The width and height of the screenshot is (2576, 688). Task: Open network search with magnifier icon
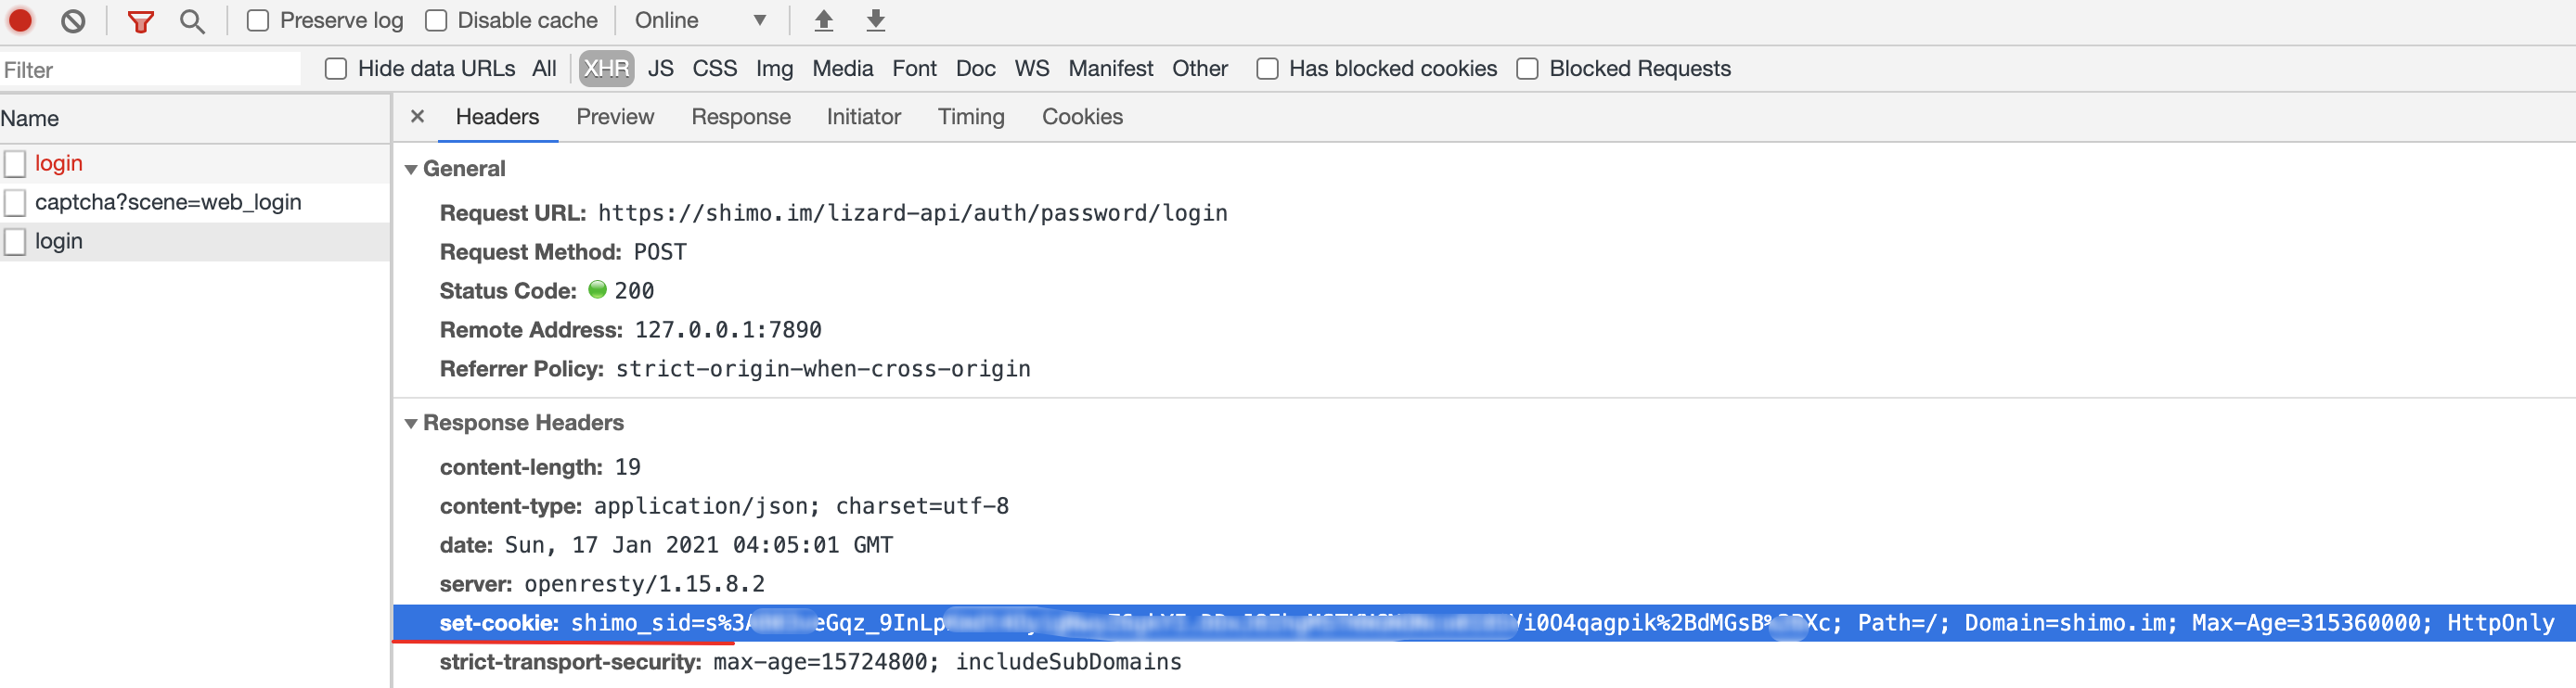pos(192,21)
